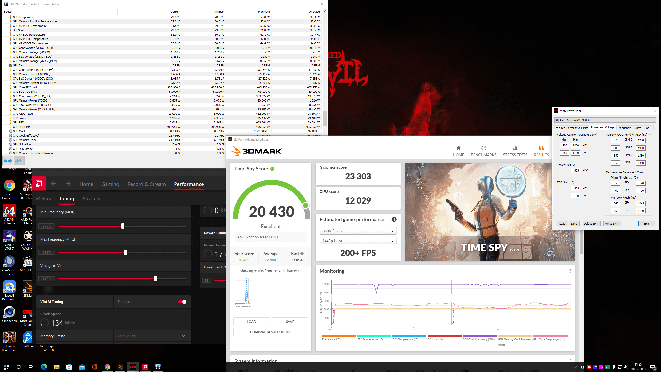Click the Radeon back arrow

click(53, 184)
